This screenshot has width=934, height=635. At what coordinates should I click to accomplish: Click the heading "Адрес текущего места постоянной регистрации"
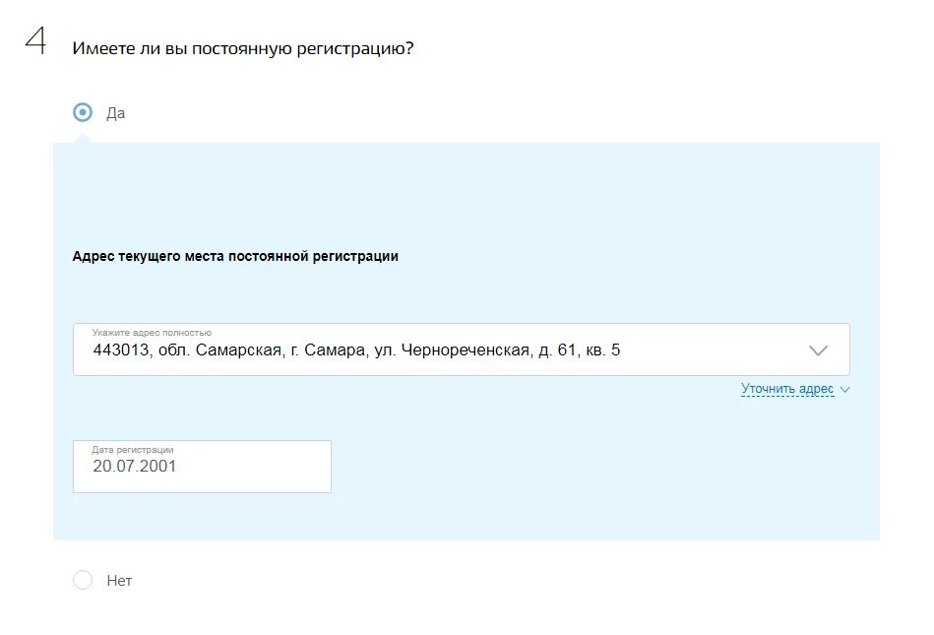[x=235, y=256]
